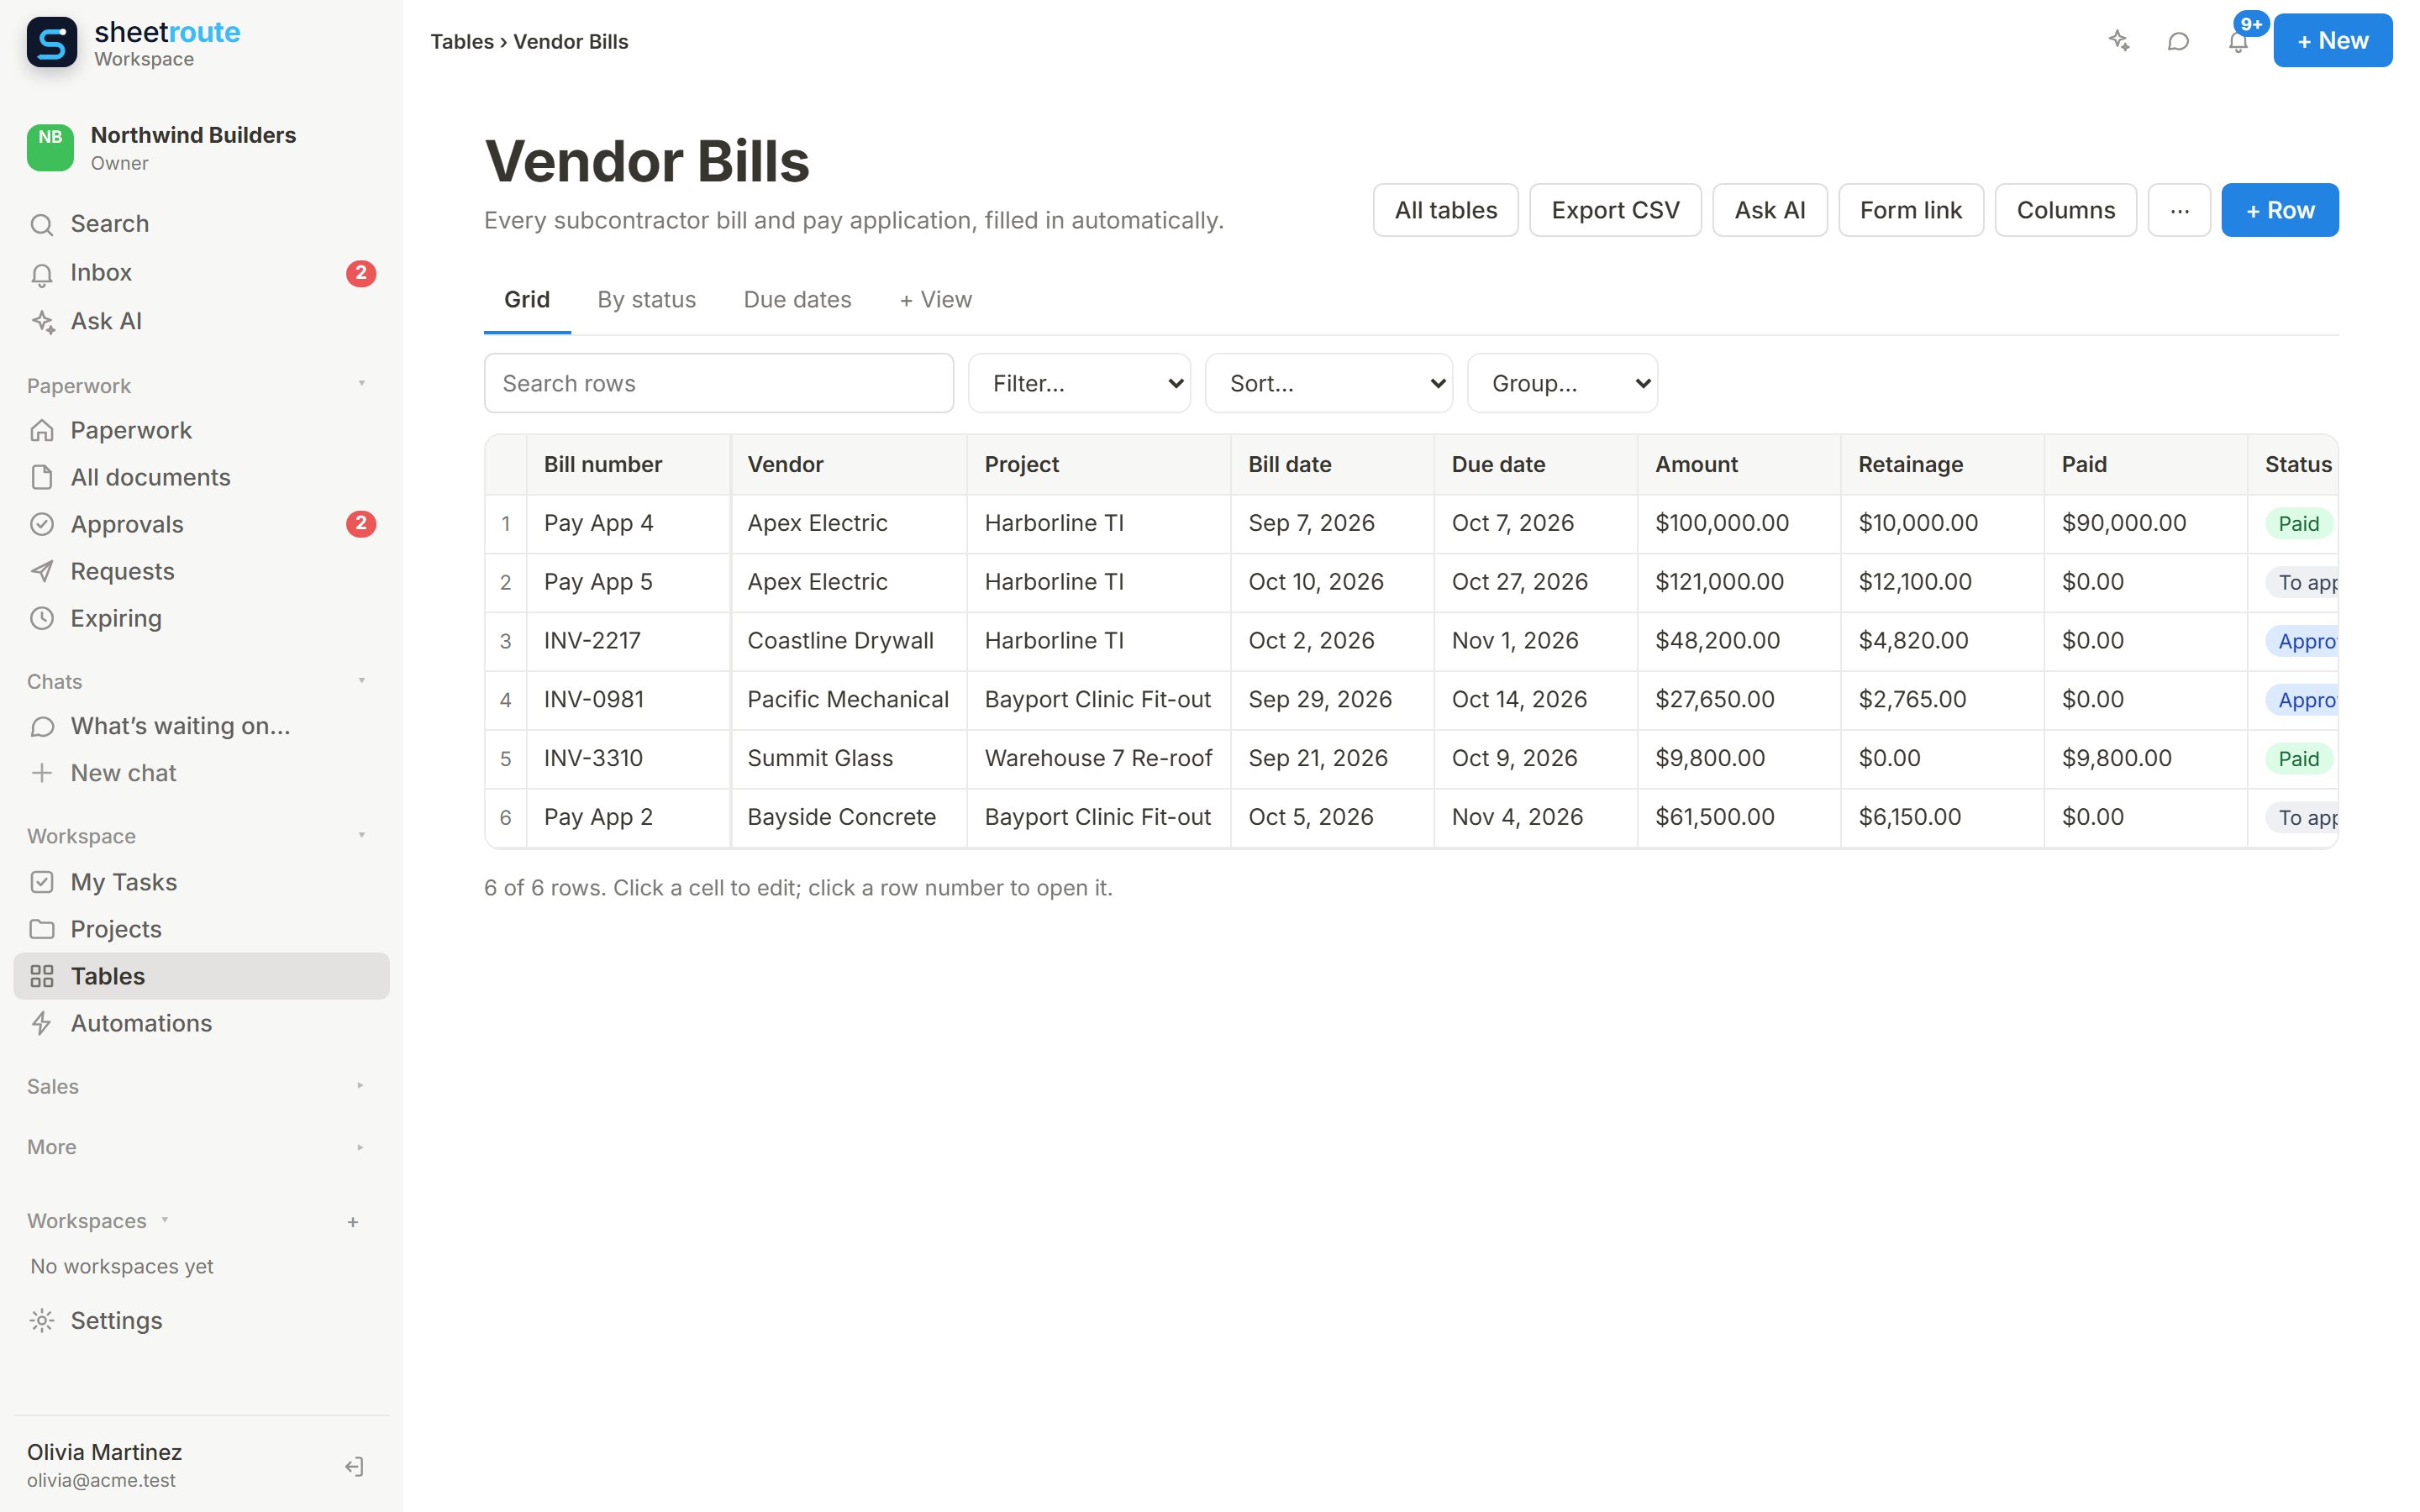This screenshot has width=2420, height=1512.
Task: Click the Expiring clock icon
Action: tap(42, 618)
